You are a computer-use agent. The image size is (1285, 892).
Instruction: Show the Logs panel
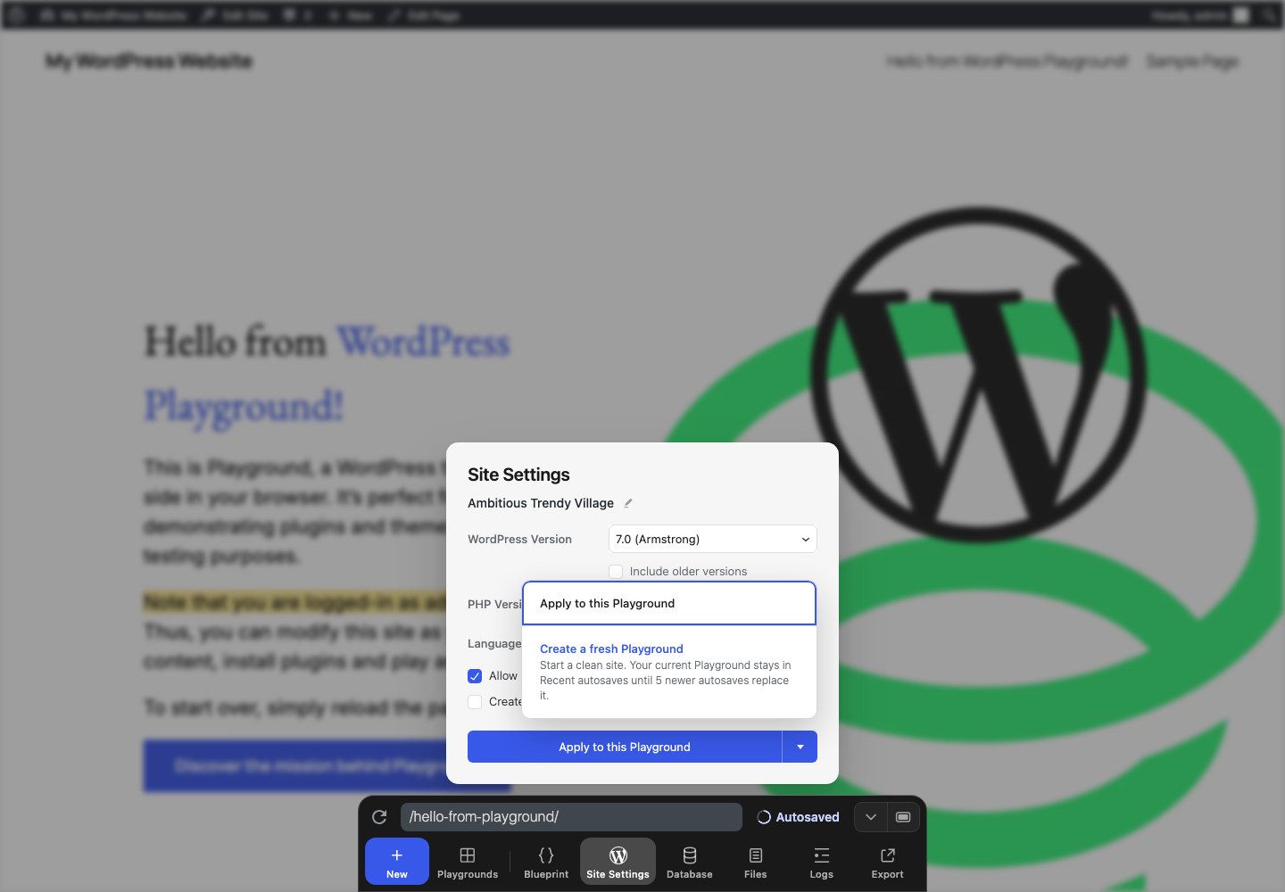(x=822, y=862)
